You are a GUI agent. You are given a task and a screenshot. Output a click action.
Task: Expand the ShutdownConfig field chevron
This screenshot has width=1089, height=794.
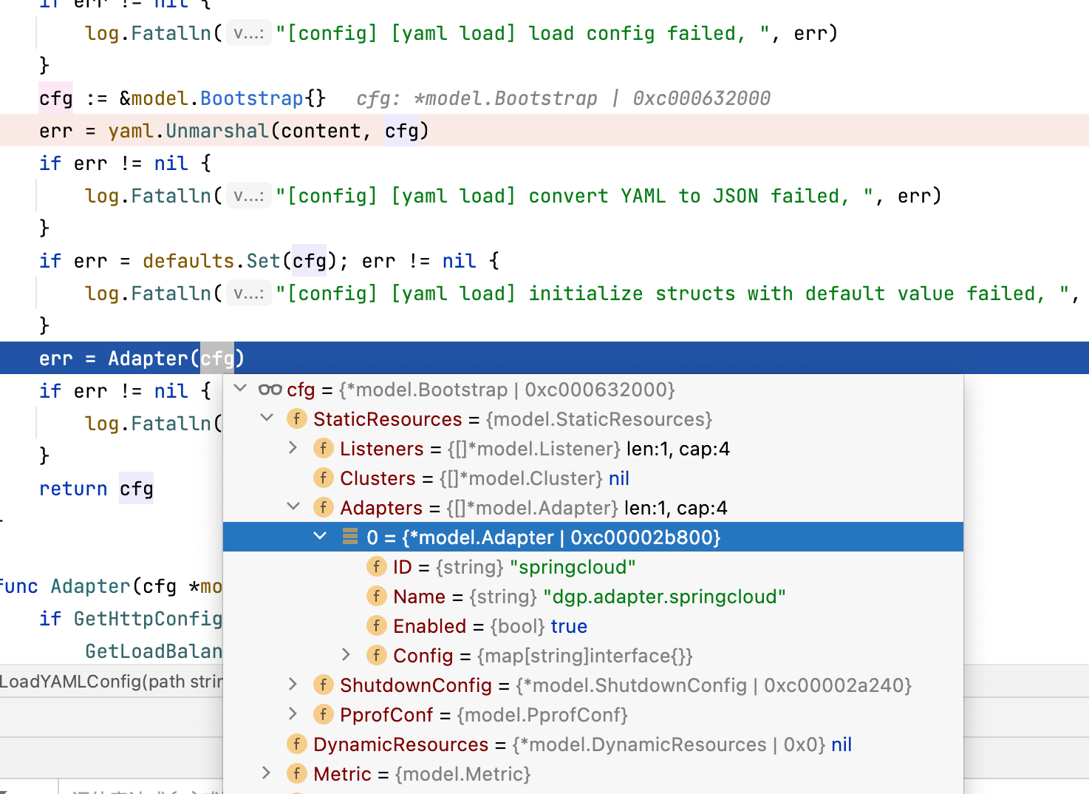click(293, 684)
